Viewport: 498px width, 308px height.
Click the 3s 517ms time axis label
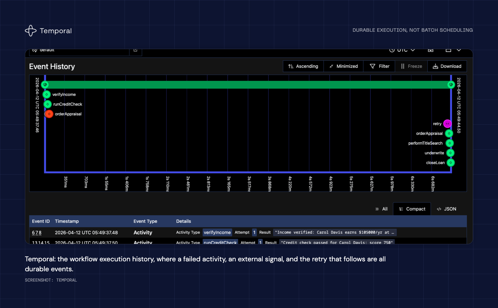click(249, 184)
